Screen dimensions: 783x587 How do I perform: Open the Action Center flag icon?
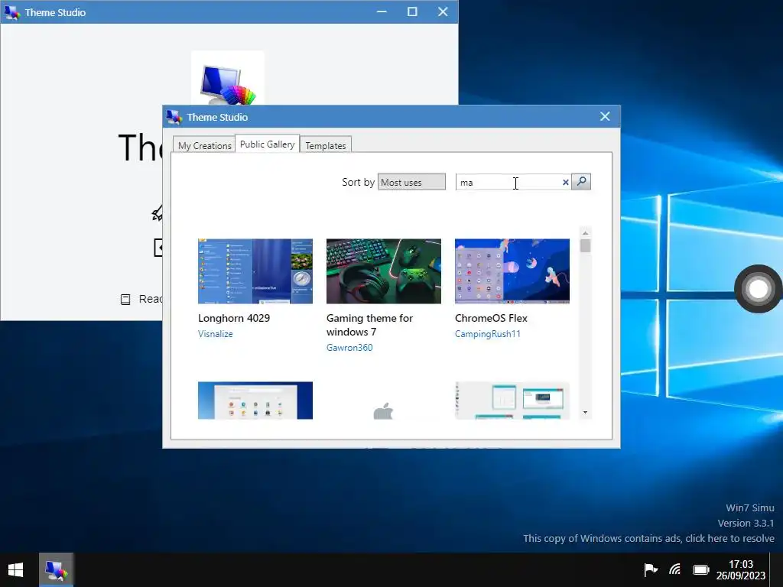(x=650, y=569)
